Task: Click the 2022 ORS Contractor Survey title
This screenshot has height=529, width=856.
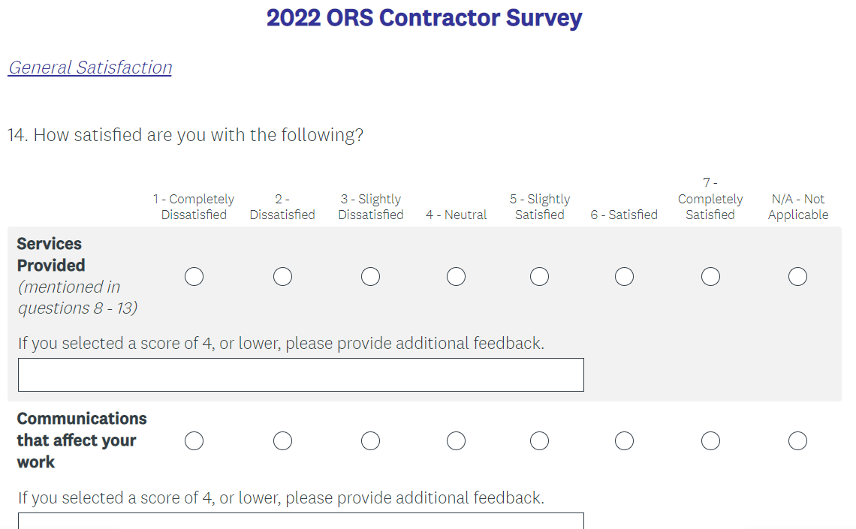Action: click(424, 18)
